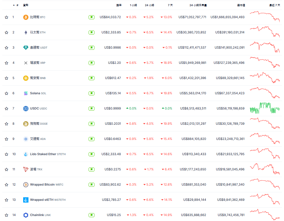Click the green buy badge in ADA row

(x=92, y=139)
